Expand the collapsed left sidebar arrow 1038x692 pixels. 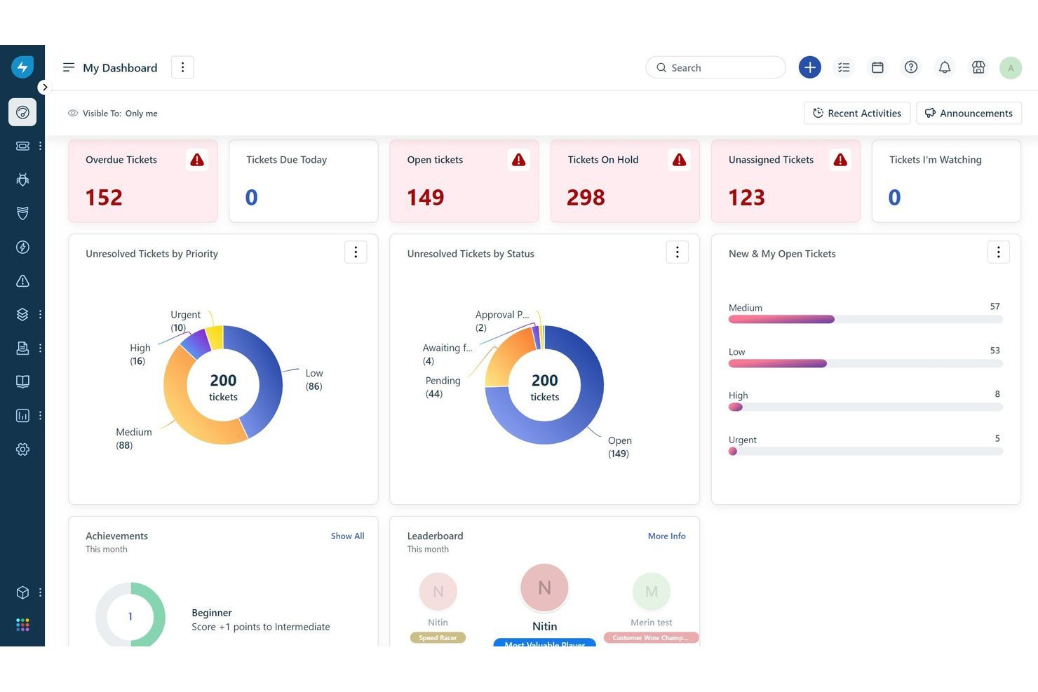(44, 88)
